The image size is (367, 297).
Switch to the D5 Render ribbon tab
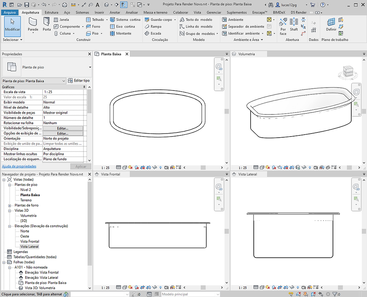pyautogui.click(x=298, y=12)
